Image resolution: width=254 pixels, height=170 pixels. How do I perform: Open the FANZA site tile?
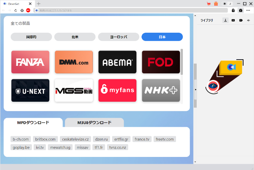(x=30, y=62)
